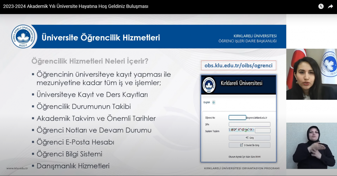Click the www.klu.edu.tr footer text
The width and height of the screenshot is (337, 176).
(17, 168)
